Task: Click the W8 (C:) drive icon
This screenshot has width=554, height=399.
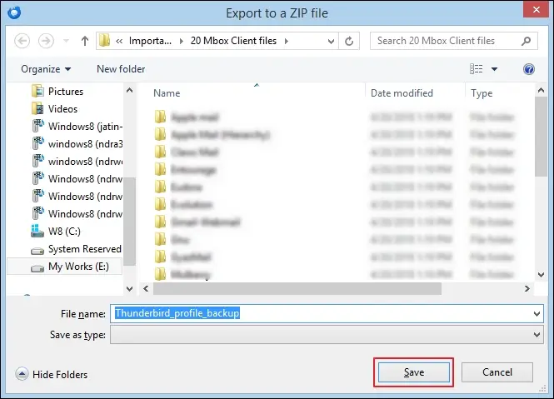Action: pyautogui.click(x=37, y=231)
